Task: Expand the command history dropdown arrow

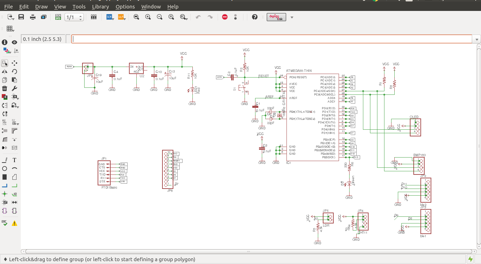Action: tap(477, 39)
